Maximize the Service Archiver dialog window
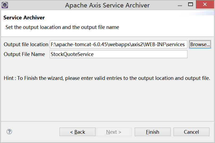This screenshot has width=215, height=143. click(190, 5)
